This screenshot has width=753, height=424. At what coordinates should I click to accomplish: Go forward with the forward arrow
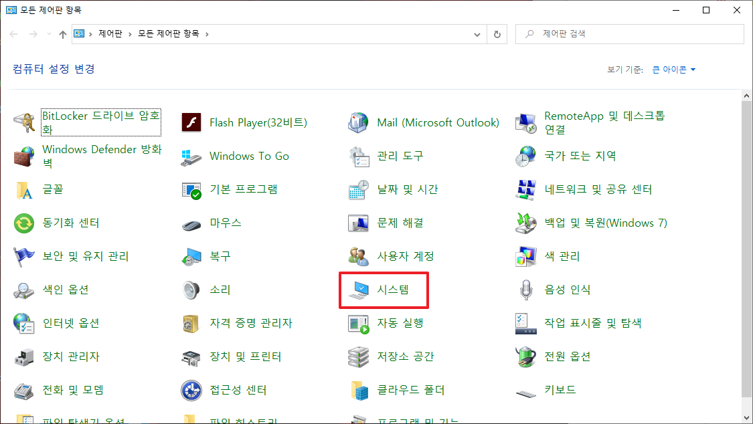33,34
